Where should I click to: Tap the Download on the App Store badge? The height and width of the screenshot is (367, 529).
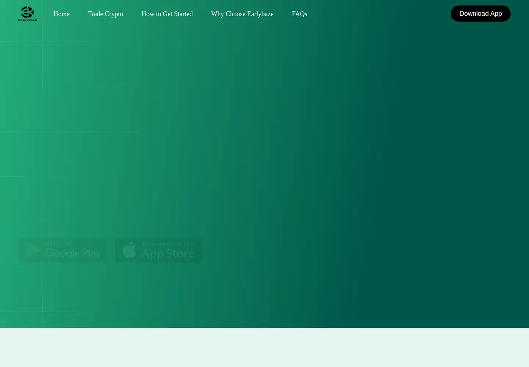pyautogui.click(x=158, y=250)
